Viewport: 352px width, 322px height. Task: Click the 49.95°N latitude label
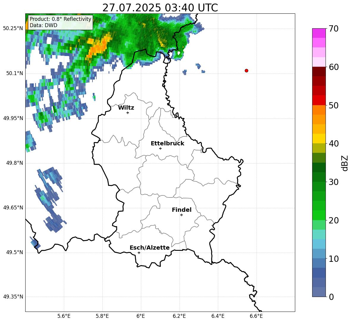tap(13, 118)
